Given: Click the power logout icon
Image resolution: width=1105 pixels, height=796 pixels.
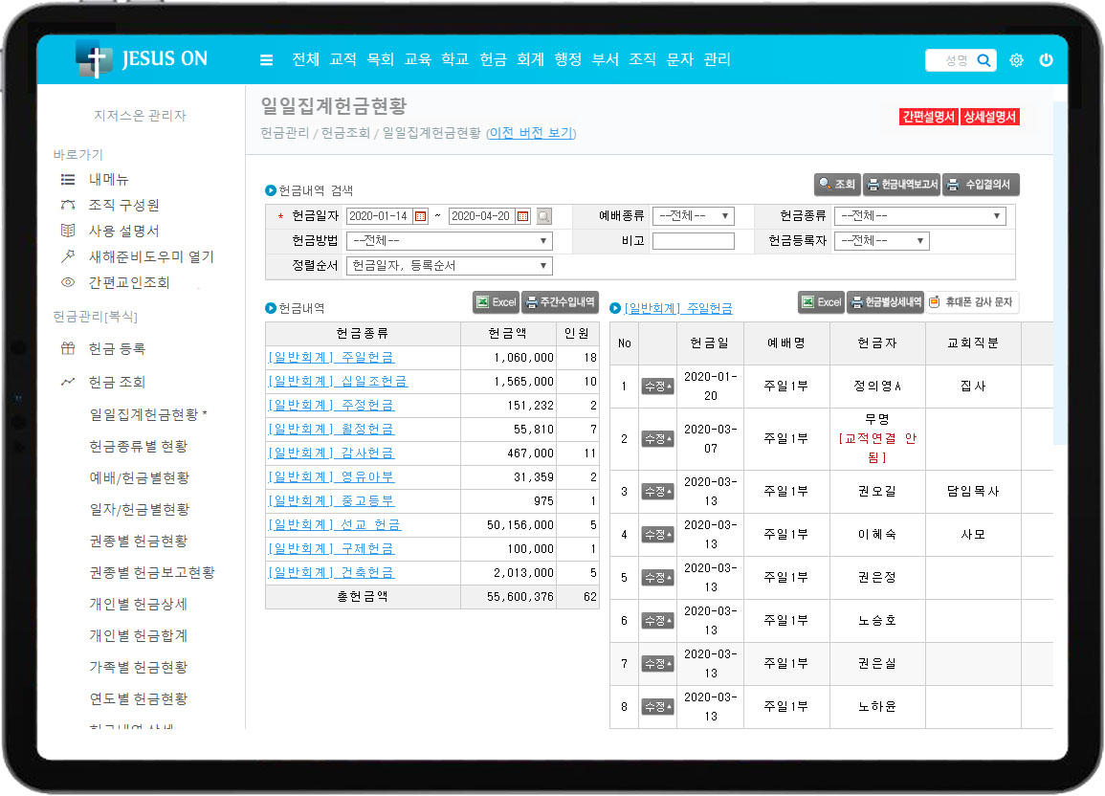Looking at the screenshot, I should point(1046,60).
